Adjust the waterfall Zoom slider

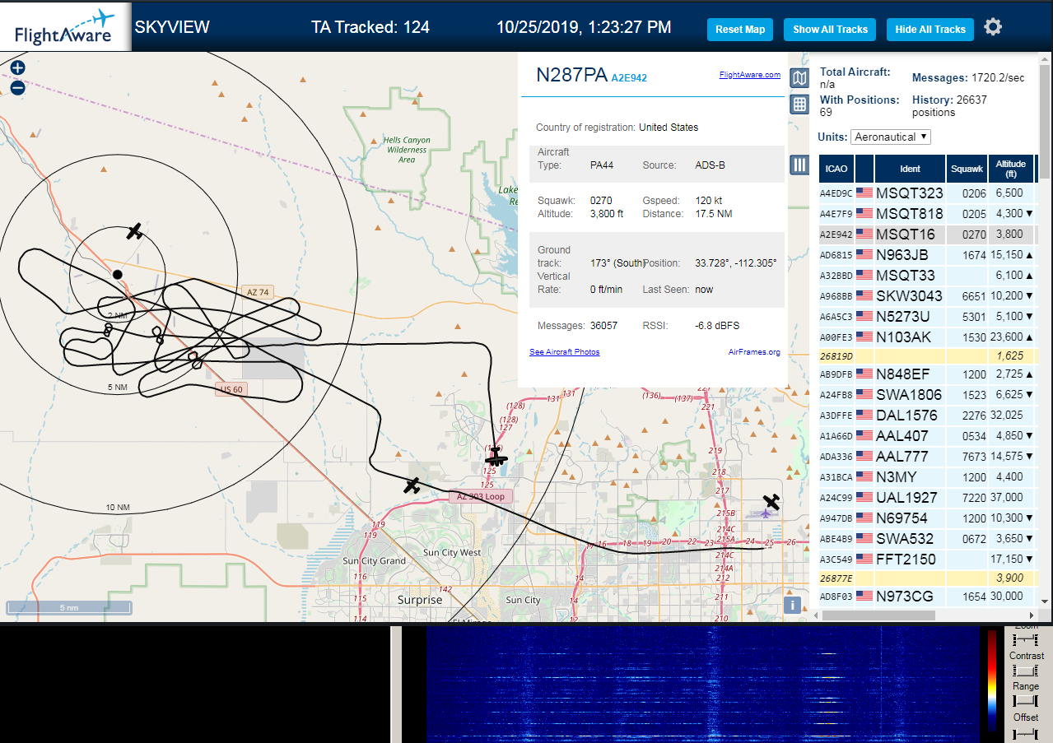tap(1026, 640)
